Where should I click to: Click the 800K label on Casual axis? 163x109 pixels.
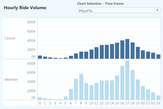click(31, 22)
